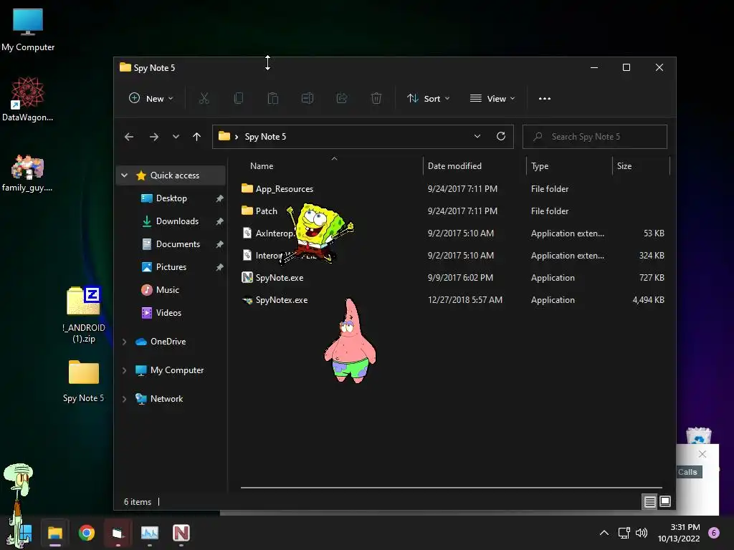Click the Copy icon in toolbar
The width and height of the screenshot is (734, 550).
pos(238,98)
